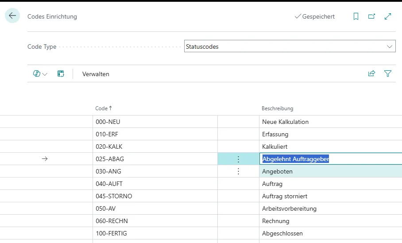
Task: Click the Auftrag storniert description cell
Action: pos(331,197)
